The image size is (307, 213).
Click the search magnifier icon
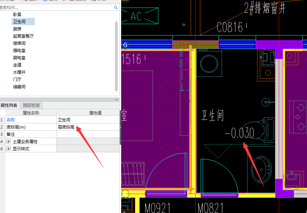pos(116,7)
